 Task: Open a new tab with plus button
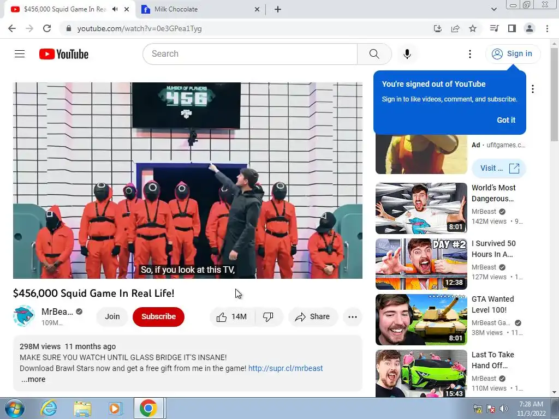pos(278,10)
